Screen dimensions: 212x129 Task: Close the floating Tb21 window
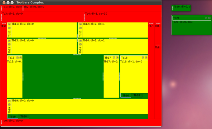[209, 18]
